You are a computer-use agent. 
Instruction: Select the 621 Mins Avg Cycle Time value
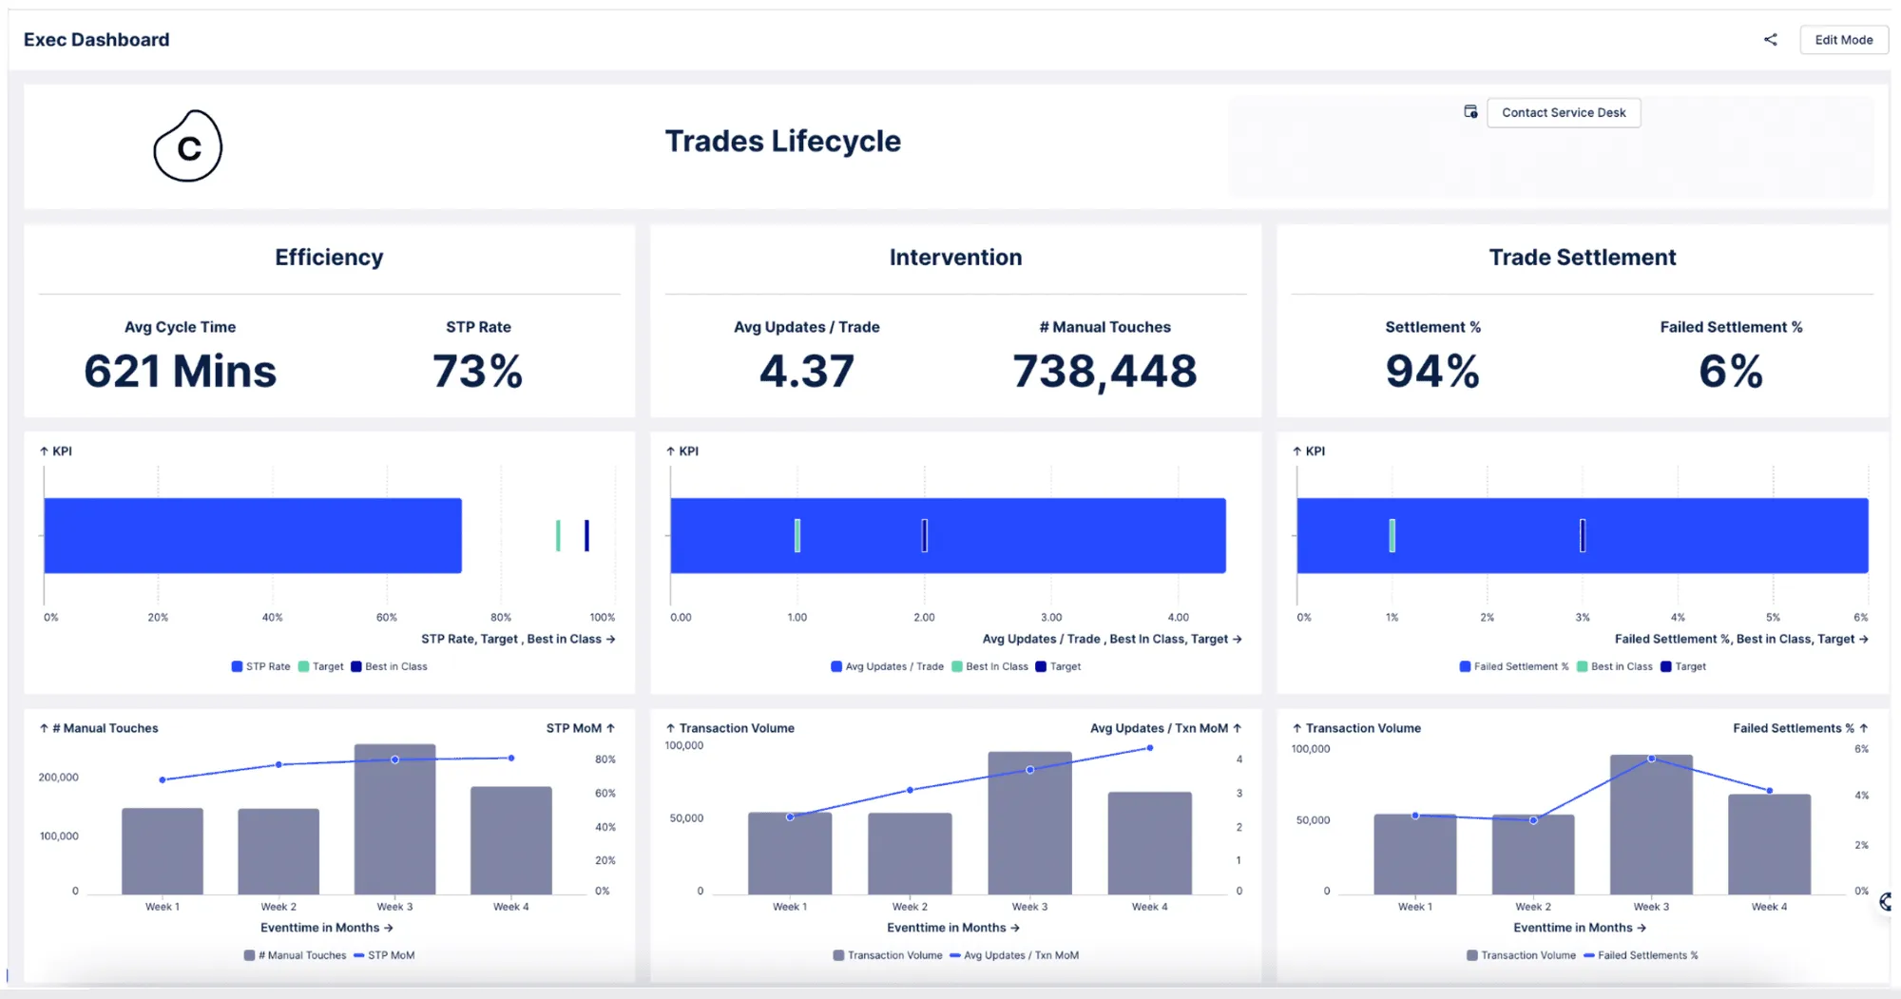pyautogui.click(x=181, y=371)
